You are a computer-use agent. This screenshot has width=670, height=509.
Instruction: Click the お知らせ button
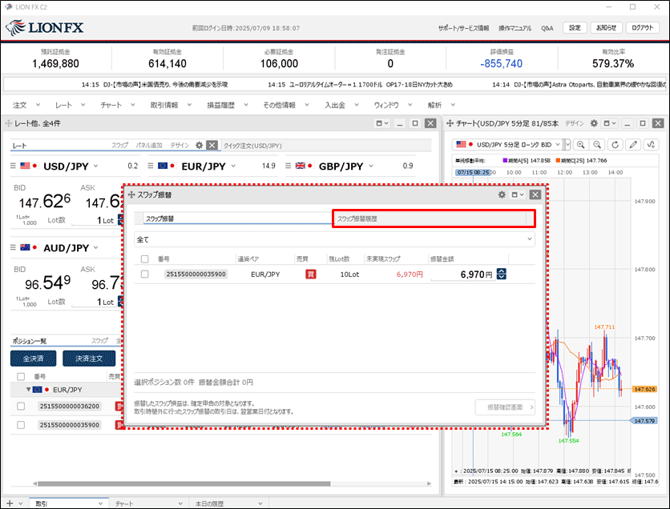point(606,28)
